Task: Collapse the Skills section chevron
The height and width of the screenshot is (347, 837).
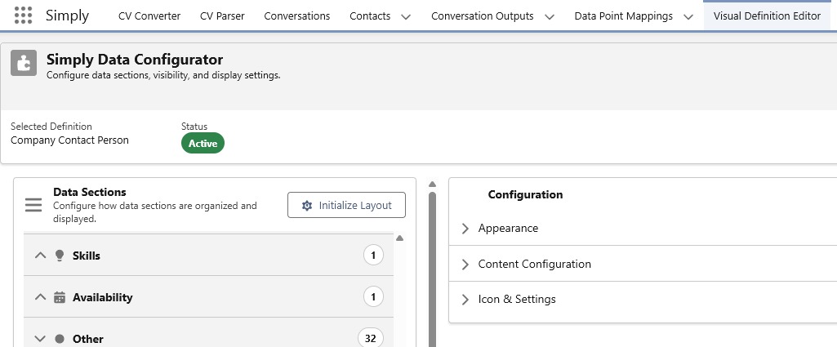Action: [40, 256]
